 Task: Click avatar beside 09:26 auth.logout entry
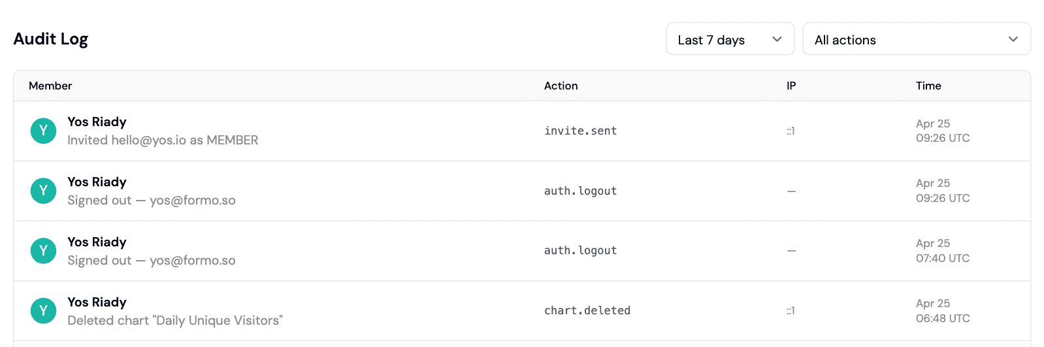coord(43,191)
